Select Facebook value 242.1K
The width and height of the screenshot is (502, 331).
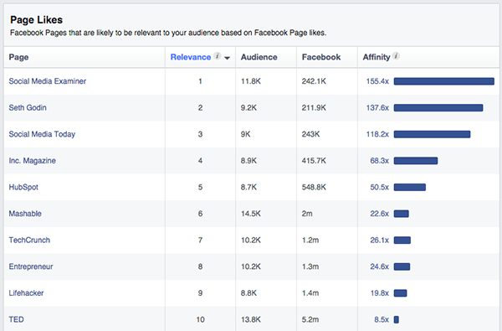click(314, 81)
